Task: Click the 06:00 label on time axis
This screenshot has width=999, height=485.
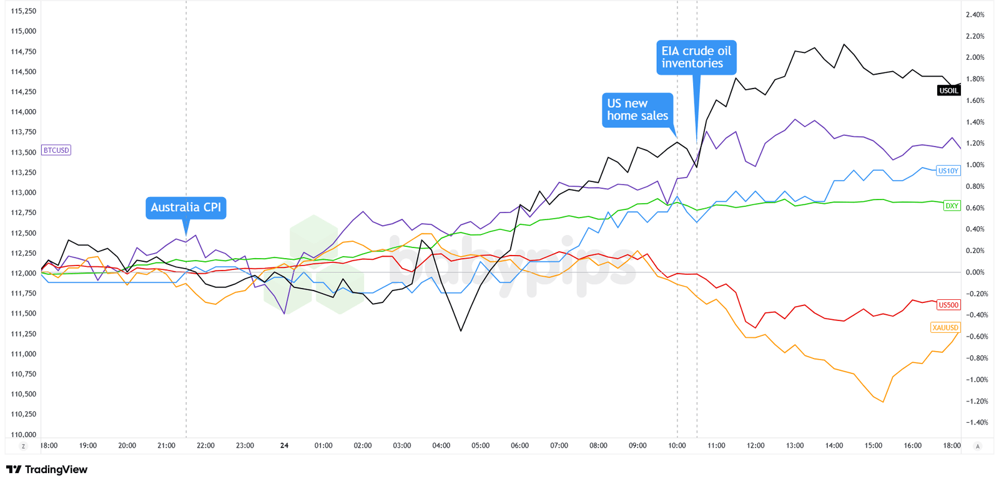Action: (x=519, y=446)
